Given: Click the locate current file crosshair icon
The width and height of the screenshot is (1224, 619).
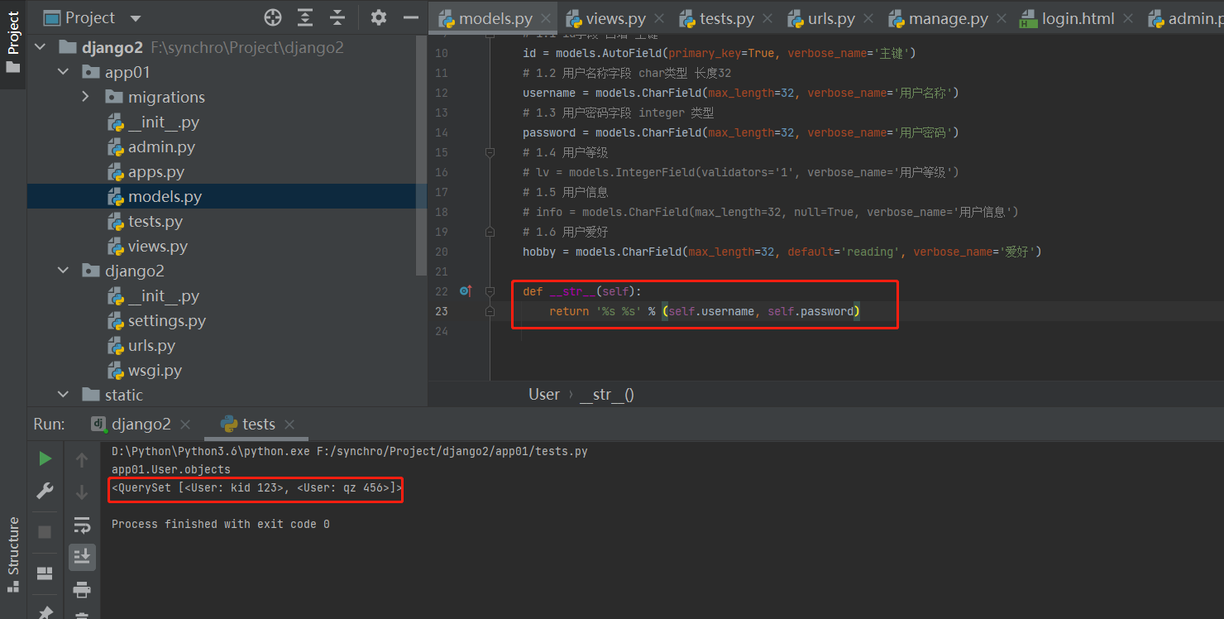Looking at the screenshot, I should (273, 17).
